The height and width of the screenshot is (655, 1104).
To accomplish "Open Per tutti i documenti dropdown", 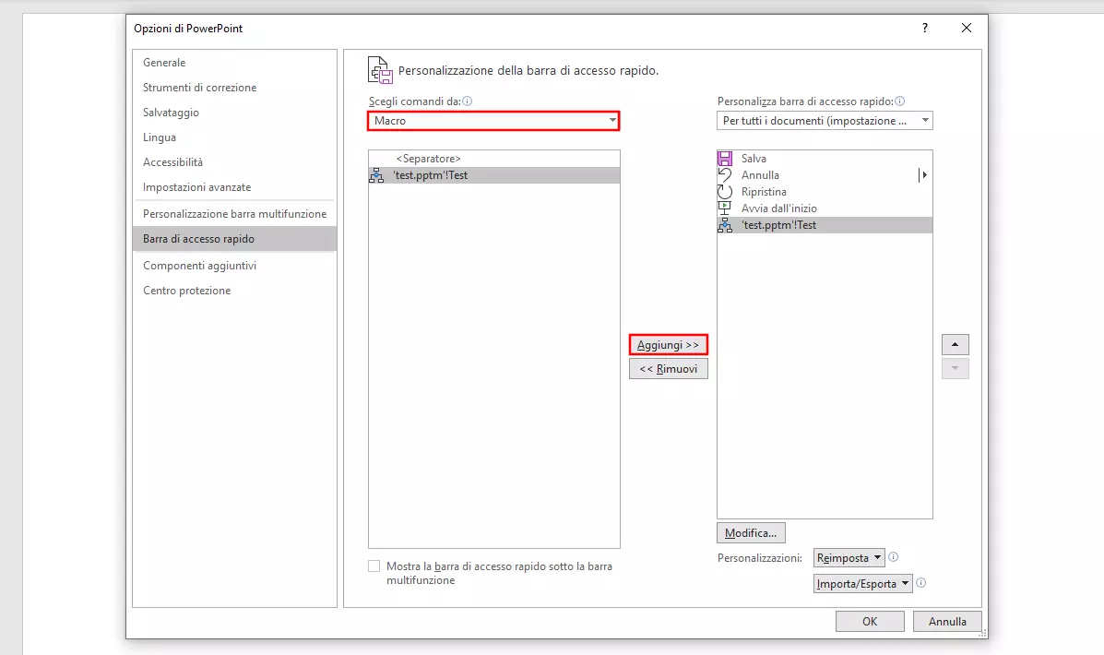I will [825, 121].
